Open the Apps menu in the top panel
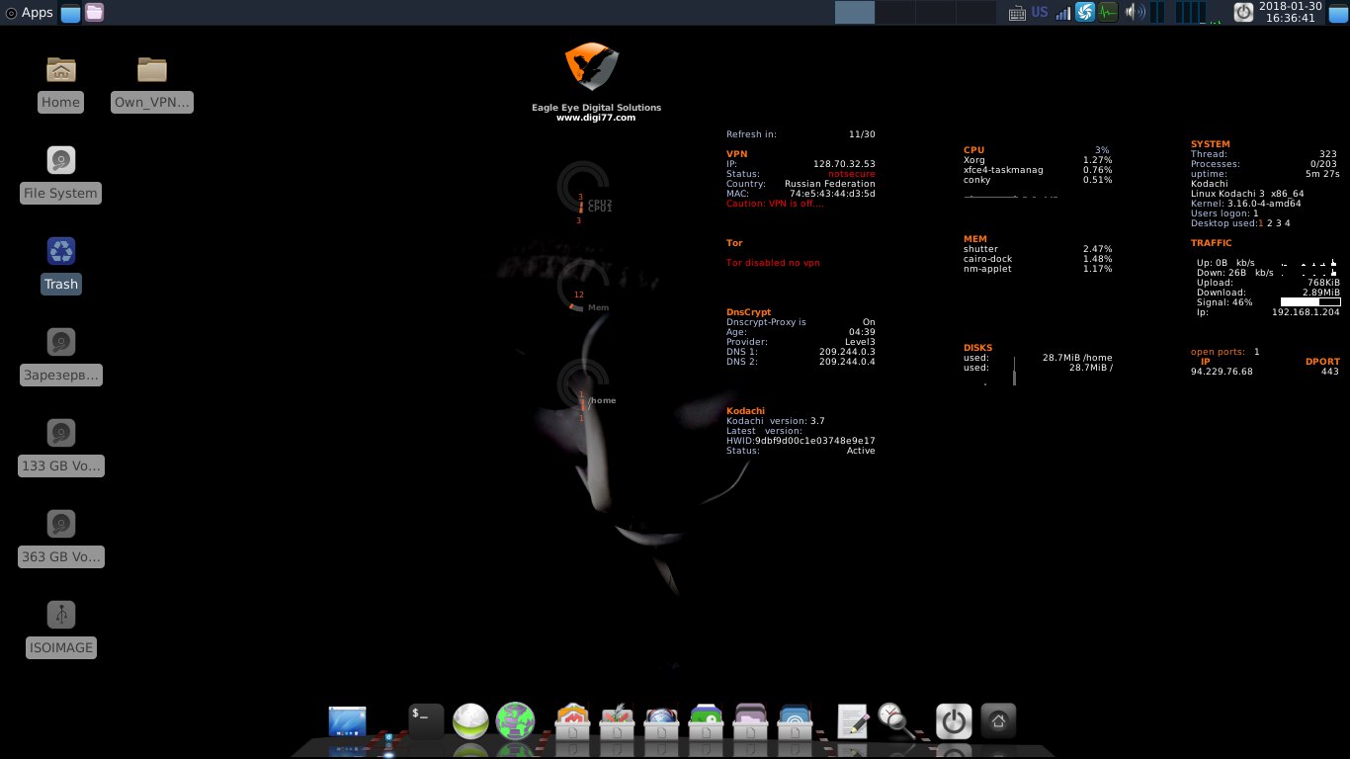1350x759 pixels. (x=29, y=13)
